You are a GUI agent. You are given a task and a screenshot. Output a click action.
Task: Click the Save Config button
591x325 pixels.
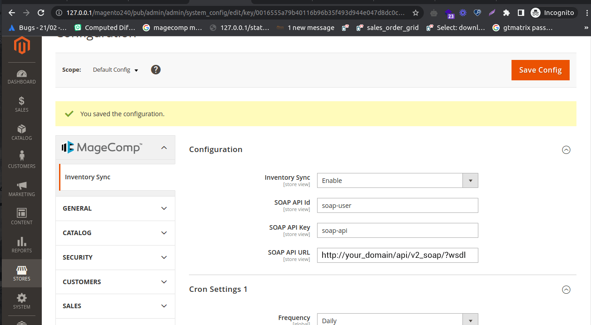tap(540, 70)
